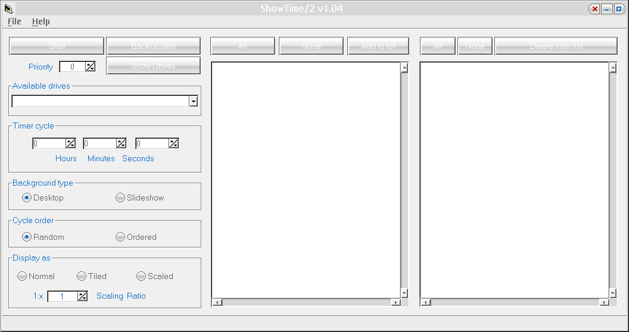
Task: Open the File menu
Action: pyautogui.click(x=14, y=21)
